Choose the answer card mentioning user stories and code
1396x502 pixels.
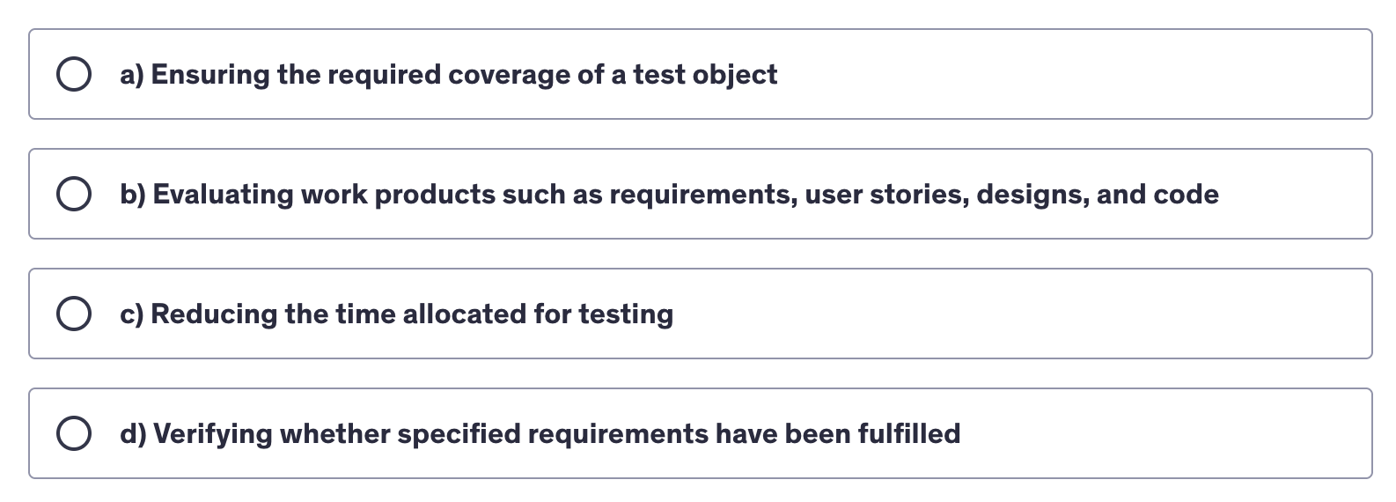(x=1276, y=195)
